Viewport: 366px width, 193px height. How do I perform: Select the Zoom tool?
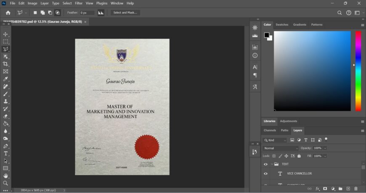(5, 183)
